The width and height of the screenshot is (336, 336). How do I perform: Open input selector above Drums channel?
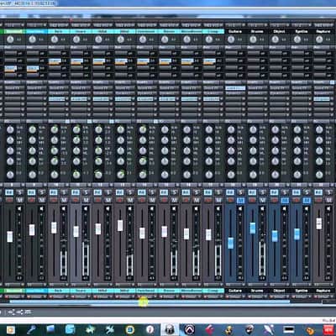[257, 25]
